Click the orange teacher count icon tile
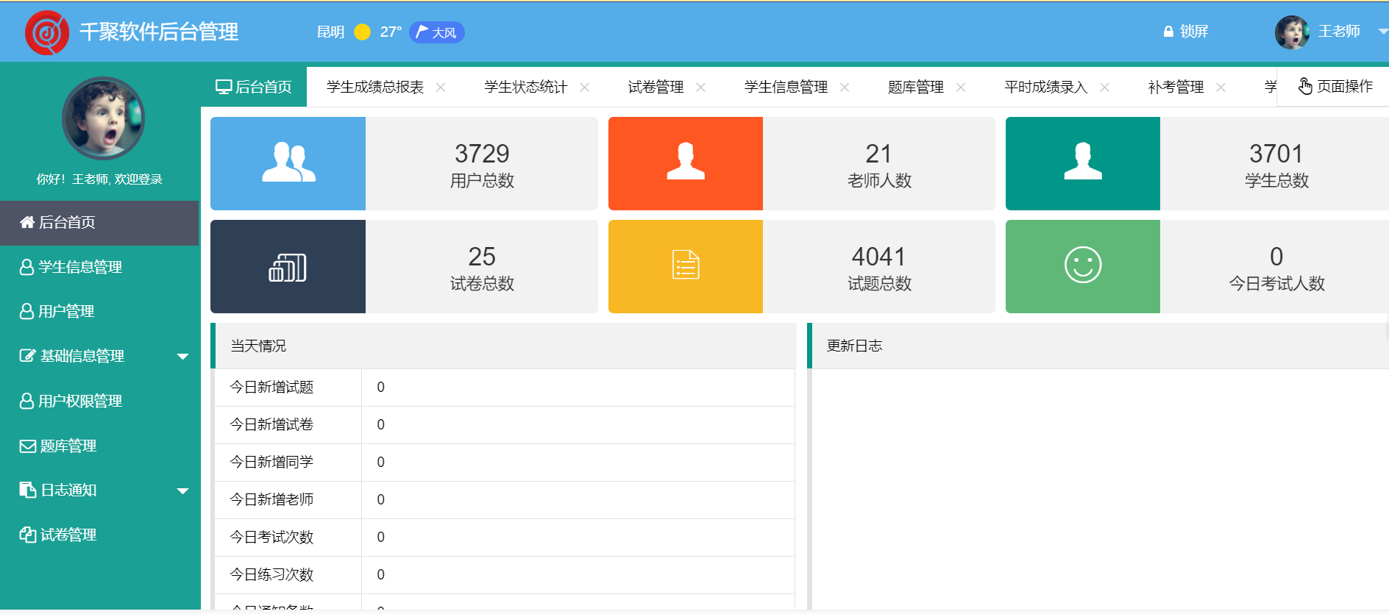Screen dimensions: 1389x614 click(x=685, y=163)
